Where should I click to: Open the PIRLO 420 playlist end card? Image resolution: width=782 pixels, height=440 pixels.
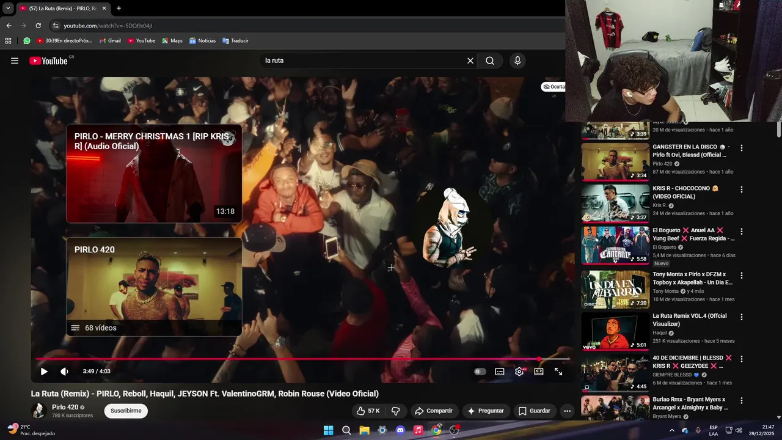coord(154,287)
